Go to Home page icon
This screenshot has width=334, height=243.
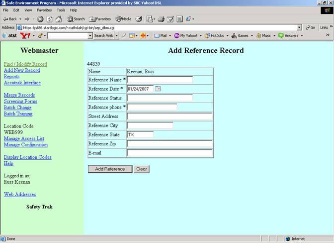coord(58,19)
